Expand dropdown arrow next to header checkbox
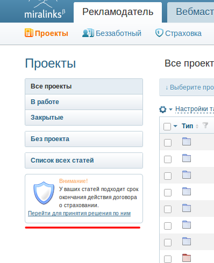This screenshot has height=263, width=214. [x=175, y=126]
